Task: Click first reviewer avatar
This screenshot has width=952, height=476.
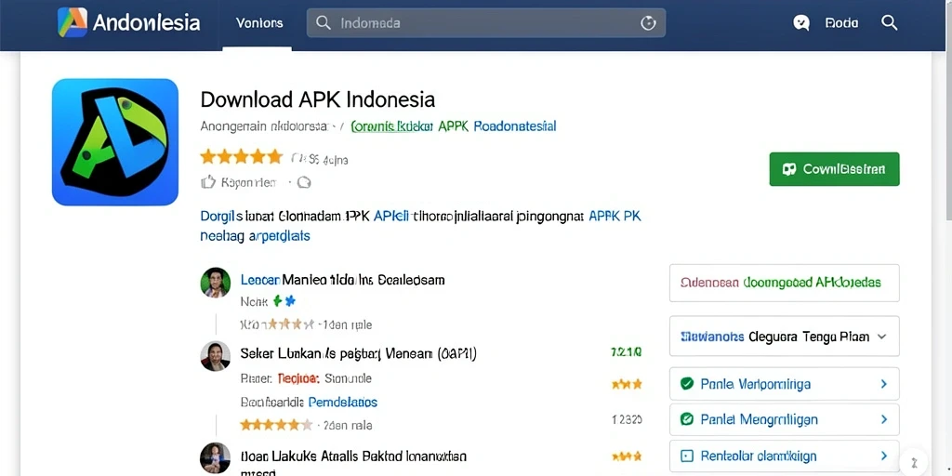Action: click(216, 283)
